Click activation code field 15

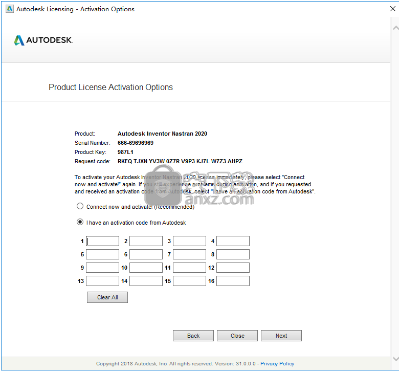(x=190, y=281)
